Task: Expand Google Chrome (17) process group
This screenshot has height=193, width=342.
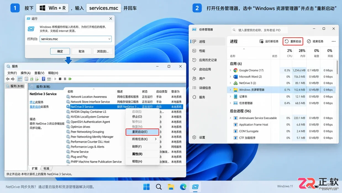Action: click(x=230, y=70)
